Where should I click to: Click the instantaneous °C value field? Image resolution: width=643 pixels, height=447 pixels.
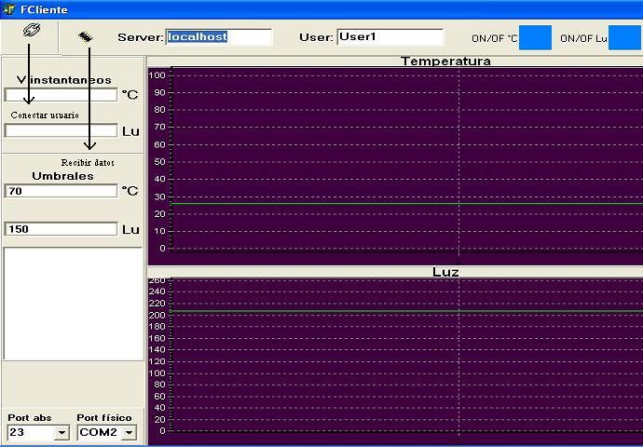pos(61,95)
